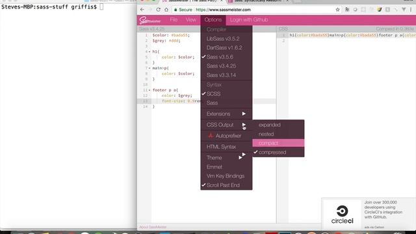
Task: Click the CSS panel header
Action: (x=283, y=29)
